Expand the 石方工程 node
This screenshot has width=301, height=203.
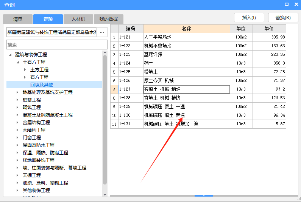pos(25,77)
